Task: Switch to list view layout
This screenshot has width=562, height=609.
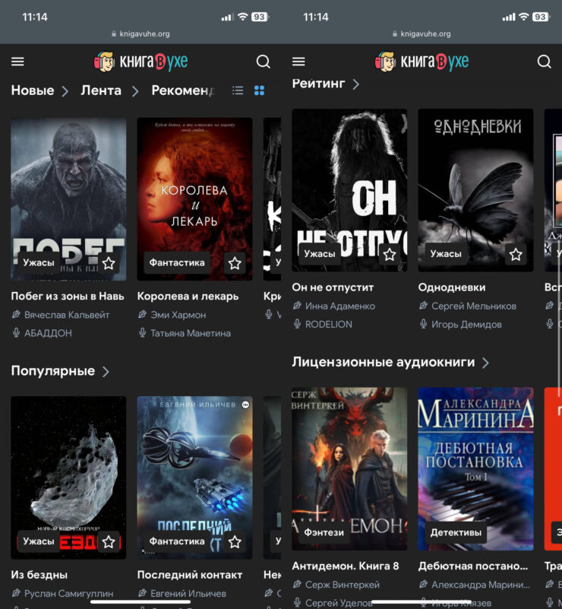Action: [238, 90]
